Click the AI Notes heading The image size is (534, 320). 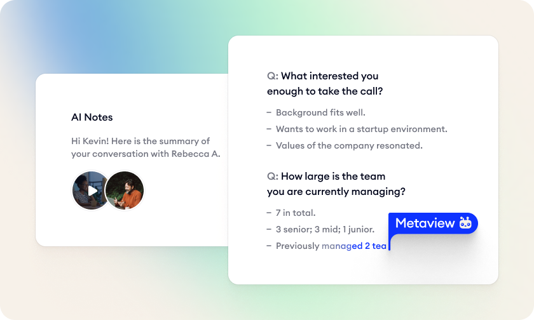[92, 117]
